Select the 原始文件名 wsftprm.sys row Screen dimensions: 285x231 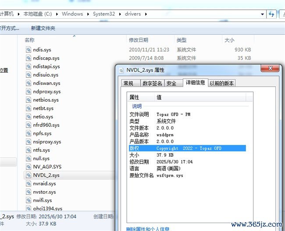click(x=187, y=175)
